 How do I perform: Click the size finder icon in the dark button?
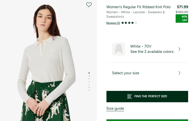tap(130, 96)
